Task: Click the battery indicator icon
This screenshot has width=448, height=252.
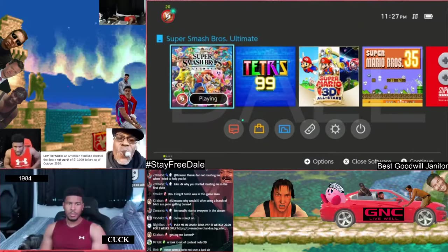Action: coord(428,16)
